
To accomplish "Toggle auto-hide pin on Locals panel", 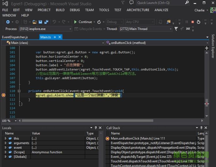I will (x=96, y=128).
